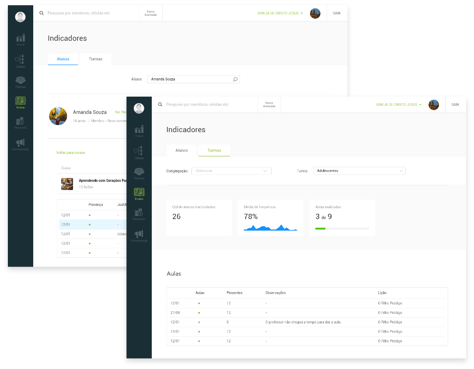
Task: Click Presentes value 0 in Aulas table
Action: 228,322
